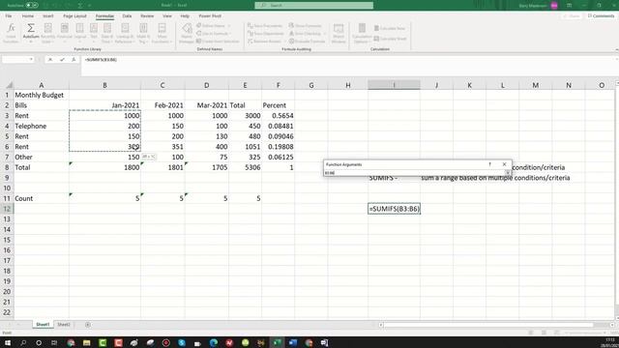Select column header G

click(311, 85)
